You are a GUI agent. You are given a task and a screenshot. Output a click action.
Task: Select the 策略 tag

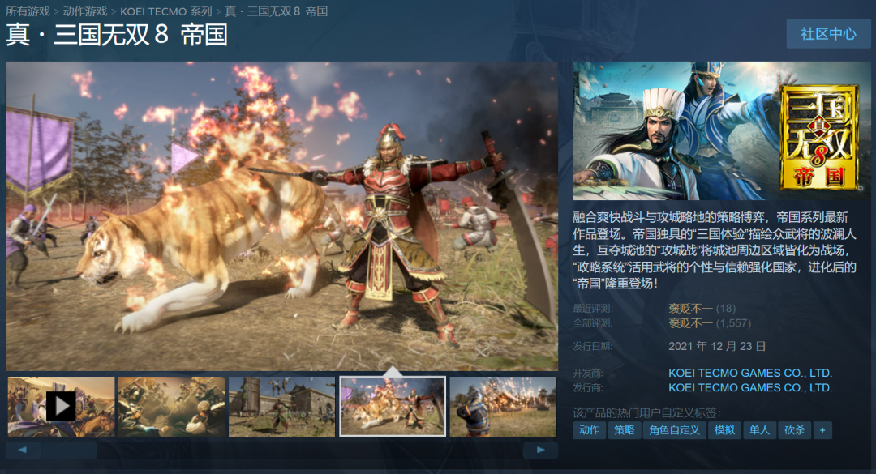(624, 430)
